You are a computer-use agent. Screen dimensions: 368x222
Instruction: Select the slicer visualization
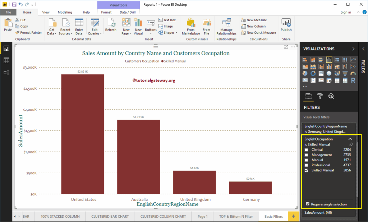click(329, 80)
